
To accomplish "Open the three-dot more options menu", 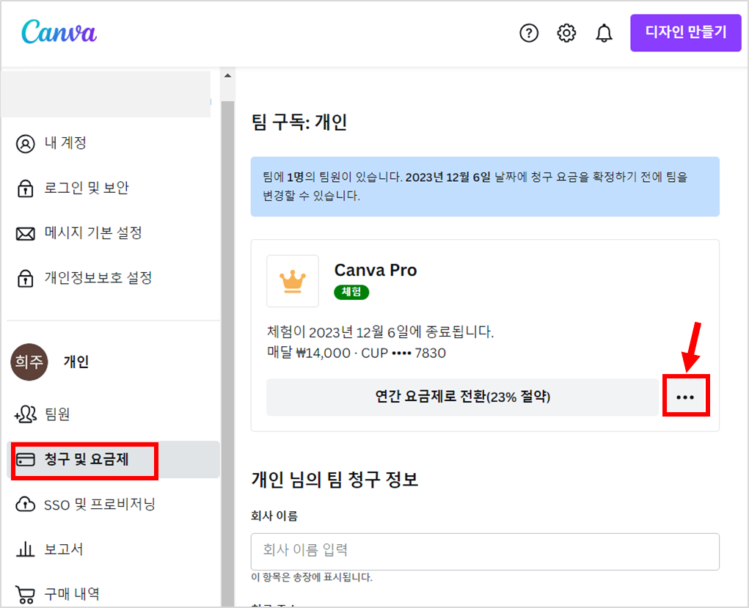I will [x=685, y=397].
